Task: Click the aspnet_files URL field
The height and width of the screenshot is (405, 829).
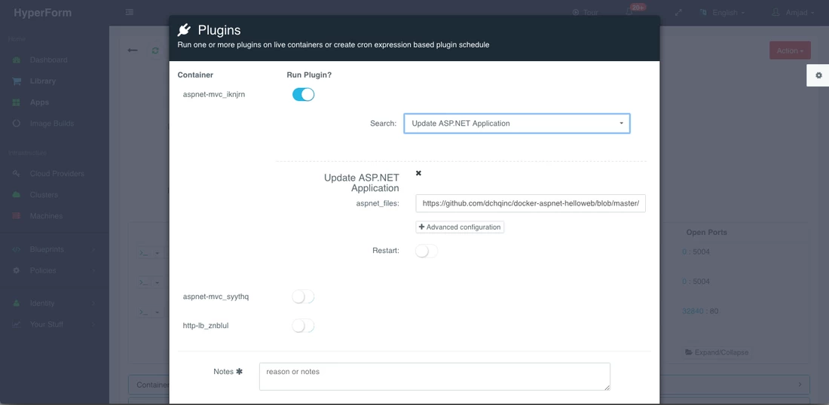Action: tap(531, 202)
